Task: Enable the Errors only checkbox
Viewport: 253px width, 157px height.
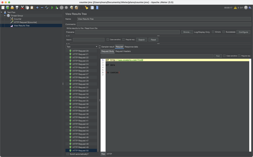Action: point(213,32)
